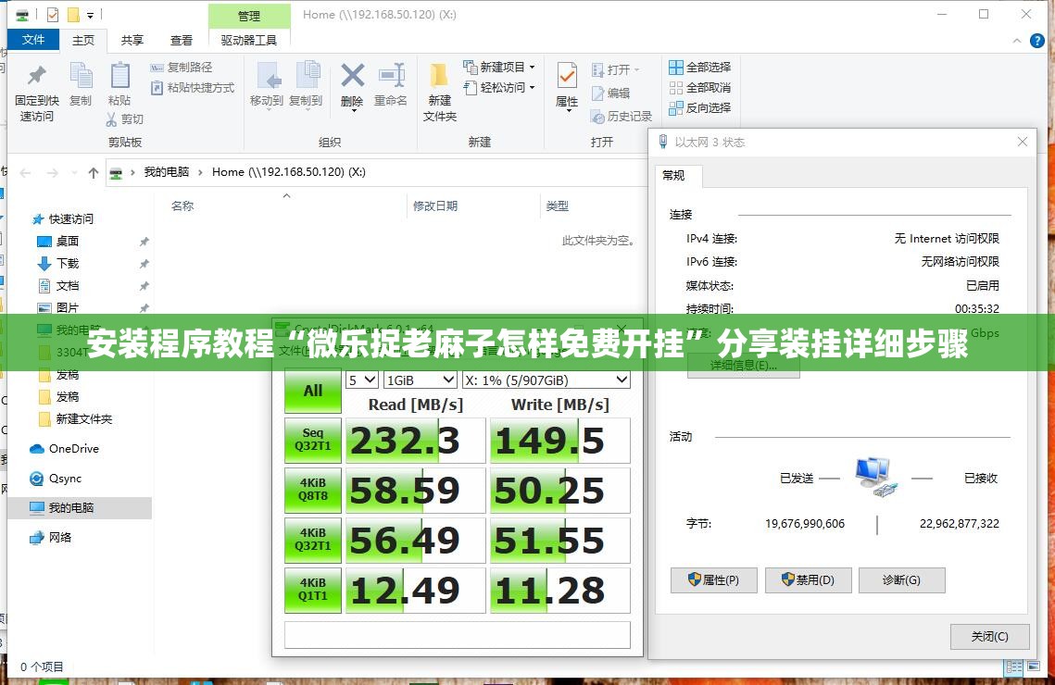The image size is (1055, 685).
Task: Select the Cut scissors command
Action: coord(125,119)
